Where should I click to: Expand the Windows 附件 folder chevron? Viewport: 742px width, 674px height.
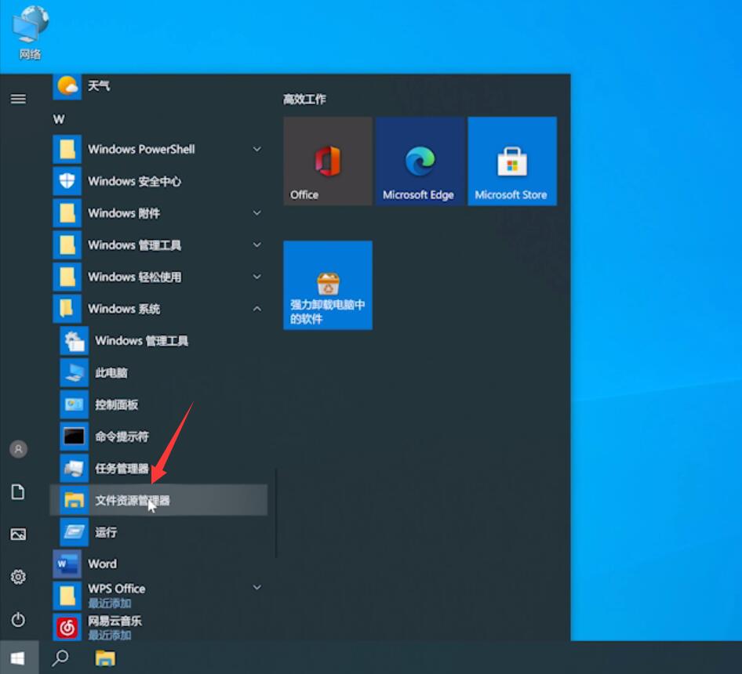click(x=257, y=213)
